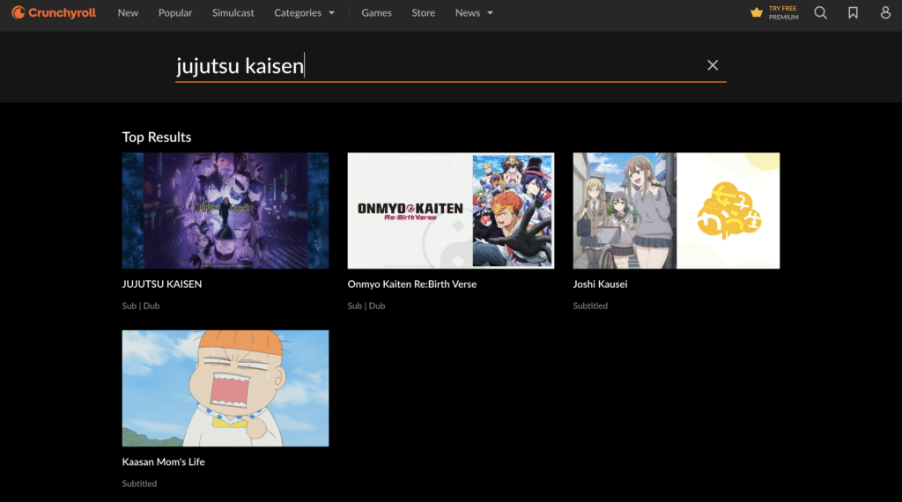Select Subtitled label under Kaasan Mom's Life

coord(139,484)
